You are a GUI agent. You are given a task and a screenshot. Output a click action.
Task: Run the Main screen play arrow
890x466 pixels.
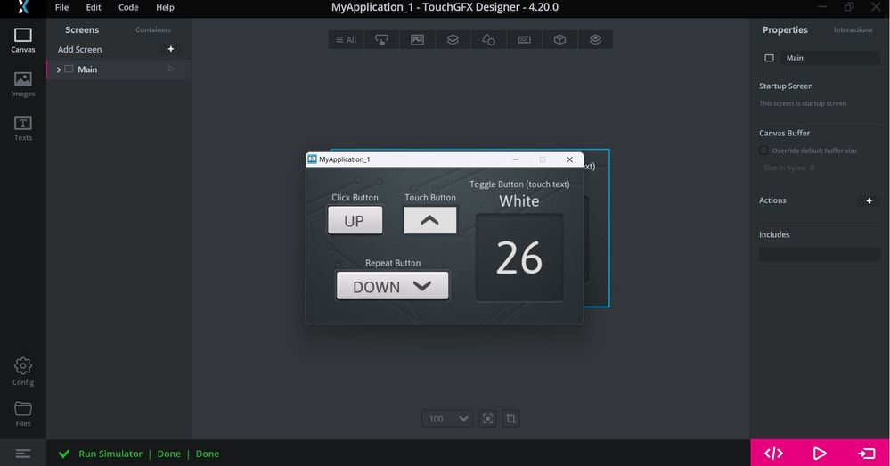pyautogui.click(x=171, y=69)
